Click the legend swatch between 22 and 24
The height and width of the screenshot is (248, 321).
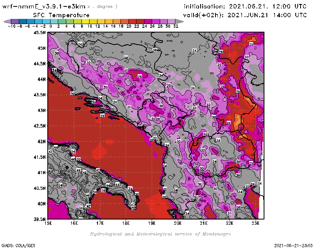pyautogui.click(x=140, y=21)
